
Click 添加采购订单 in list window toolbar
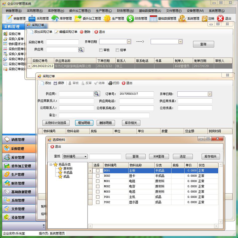[x=41, y=32]
